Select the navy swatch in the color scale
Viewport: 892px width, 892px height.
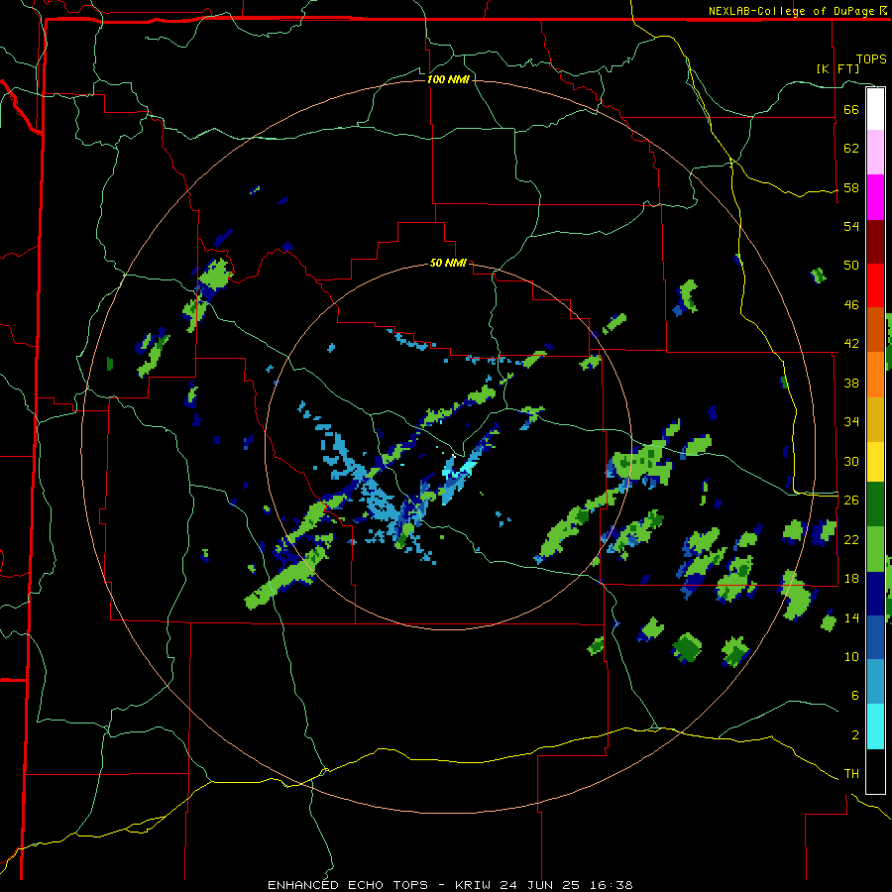pyautogui.click(x=875, y=594)
